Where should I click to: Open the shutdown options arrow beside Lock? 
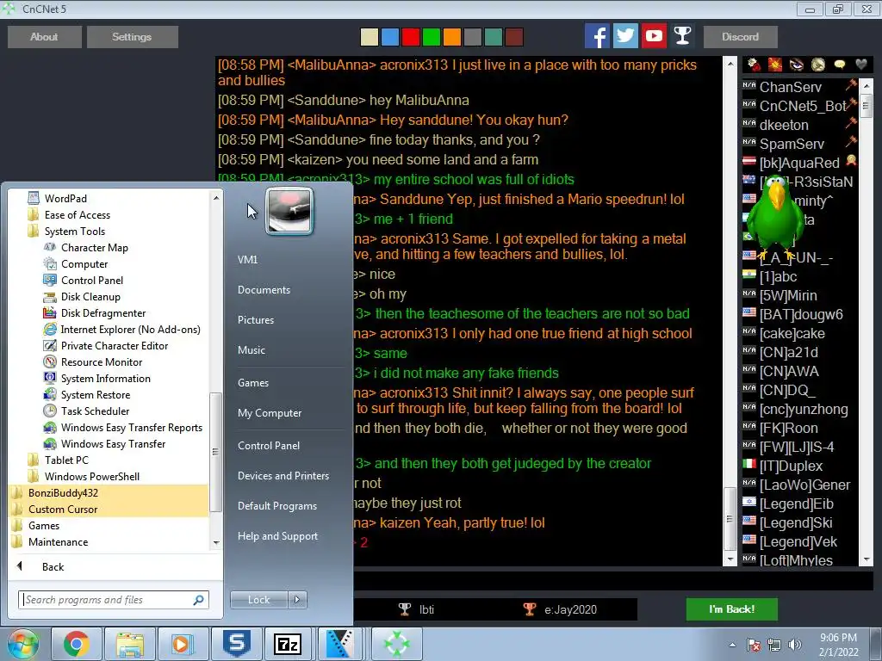click(x=297, y=600)
